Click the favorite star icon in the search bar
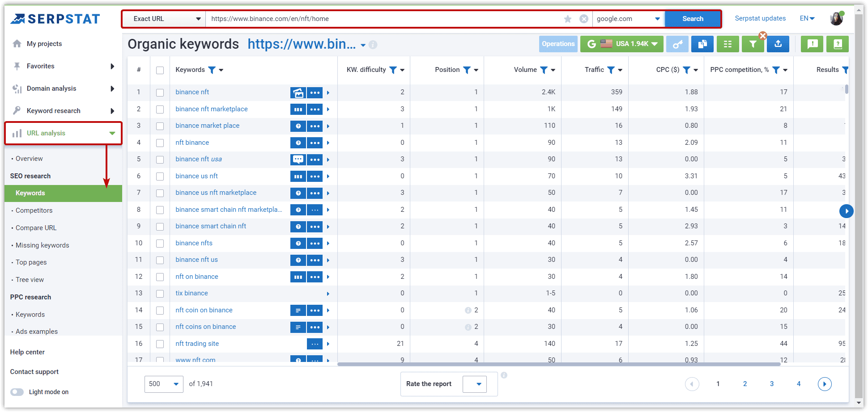The height and width of the screenshot is (412, 868). (x=568, y=19)
